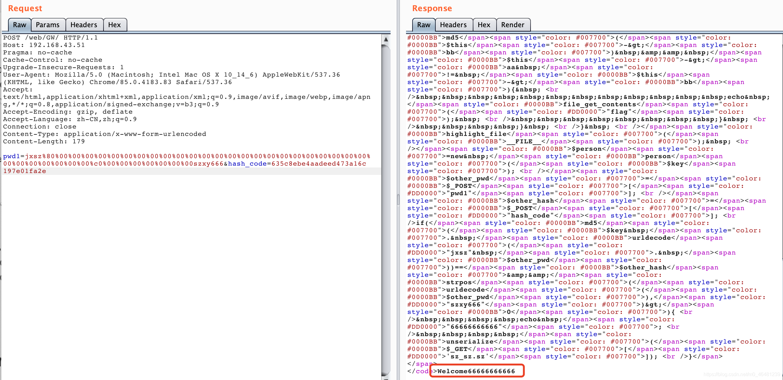Switch to Response Raw tab
This screenshot has width=783, height=380.
pos(424,25)
